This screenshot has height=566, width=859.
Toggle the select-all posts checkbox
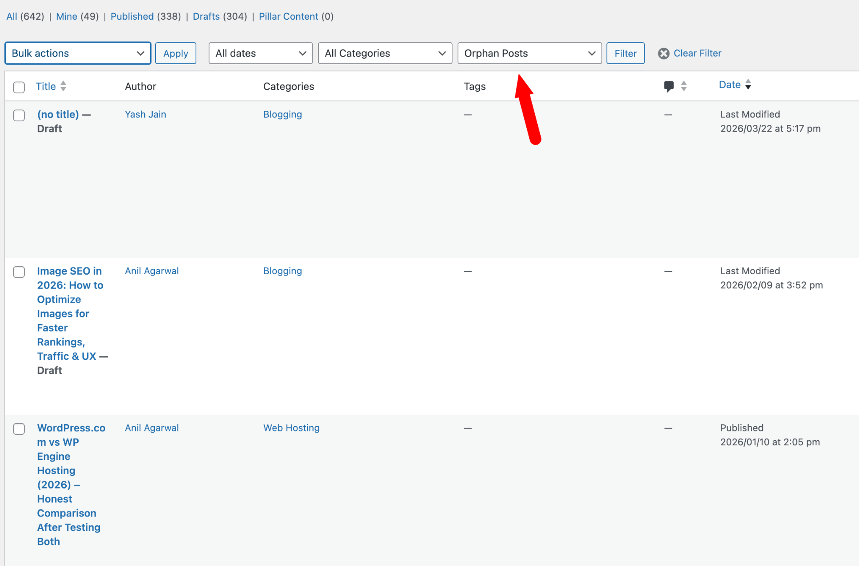click(19, 87)
